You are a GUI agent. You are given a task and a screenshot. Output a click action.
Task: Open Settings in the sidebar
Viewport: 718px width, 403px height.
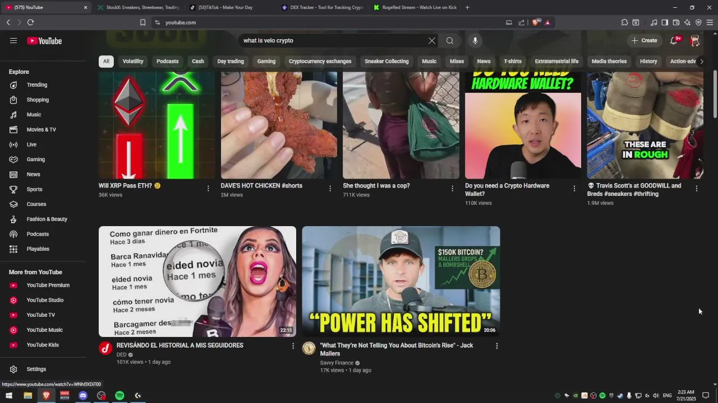[x=36, y=369]
